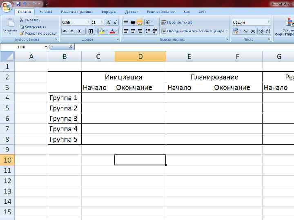This screenshot has width=294, height=220.
Task: Decrease font size with the small A icon
Action: click(x=115, y=22)
